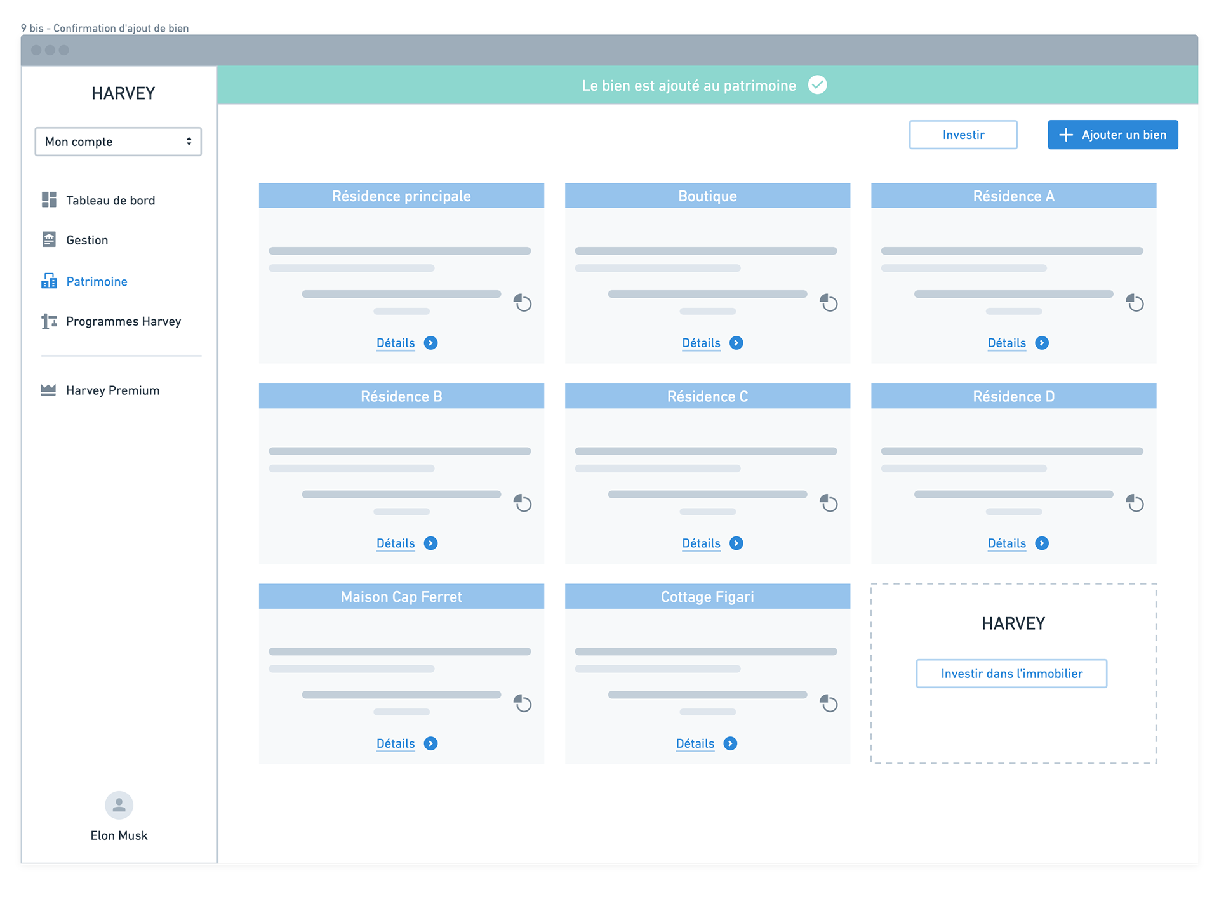Click the Résidence D card header

coord(1013,396)
